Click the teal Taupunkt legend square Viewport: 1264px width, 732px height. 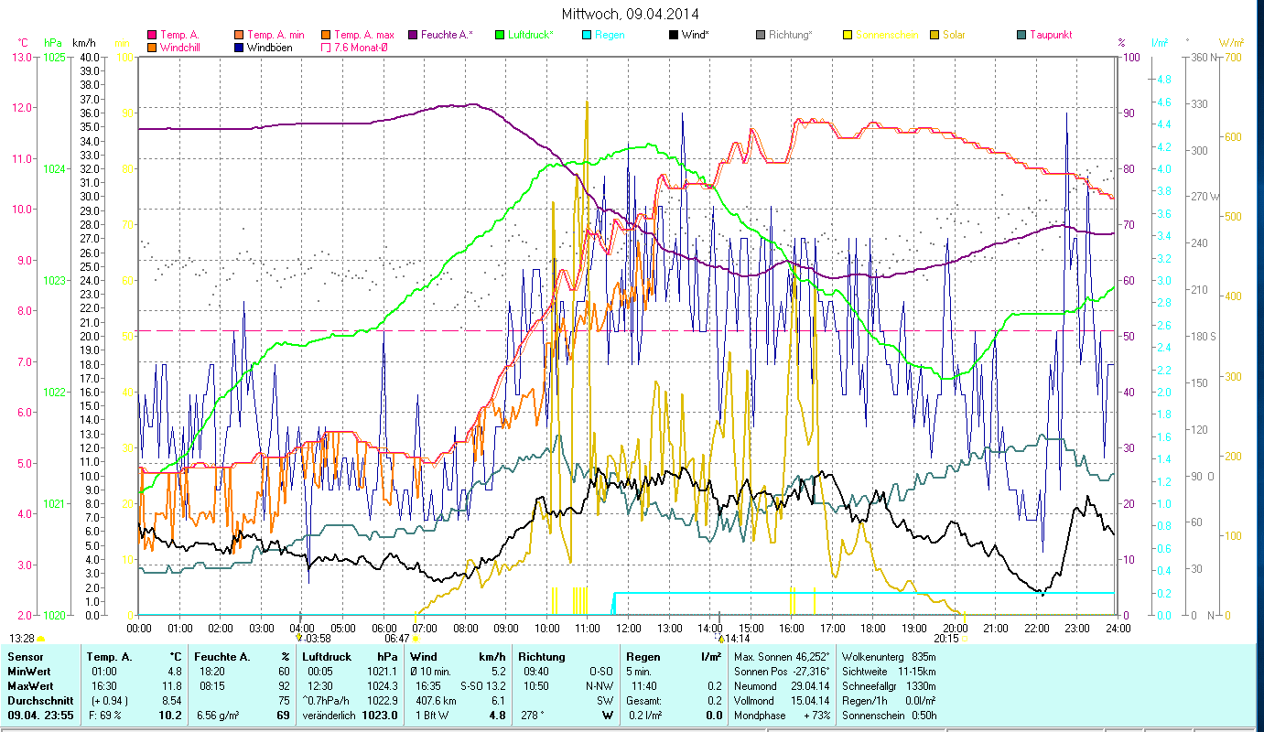point(1021,35)
